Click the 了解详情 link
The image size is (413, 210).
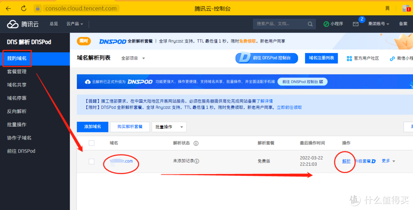[265, 101]
